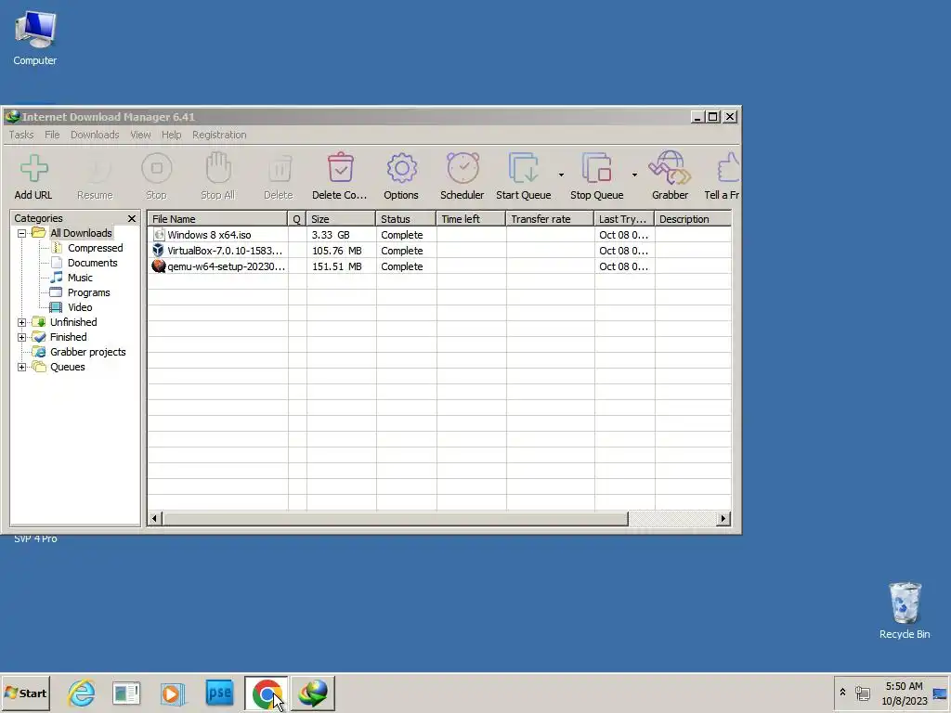
Task: Click the Tell a Friend thumbs-up icon
Action: [728, 167]
